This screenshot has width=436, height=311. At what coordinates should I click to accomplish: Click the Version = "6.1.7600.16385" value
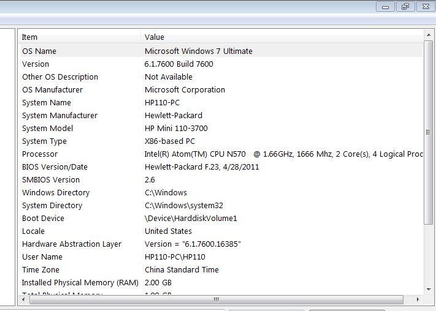coord(193,244)
